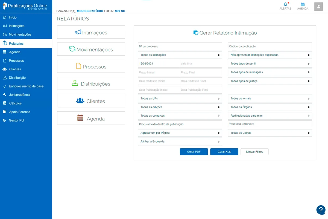Click the user profile avatar
Image resolution: width=328 pixels, height=219 pixels.
pos(318,6)
